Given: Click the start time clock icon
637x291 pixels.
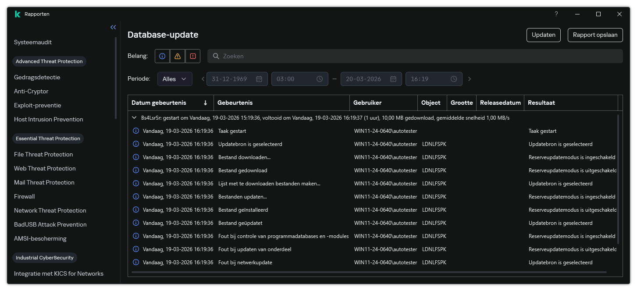Looking at the screenshot, I should tap(320, 79).
